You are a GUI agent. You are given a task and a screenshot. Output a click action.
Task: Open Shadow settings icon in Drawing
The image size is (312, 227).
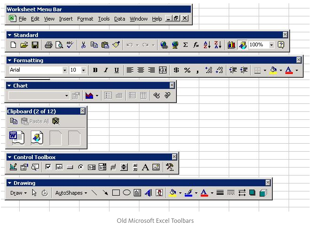(x=252, y=193)
